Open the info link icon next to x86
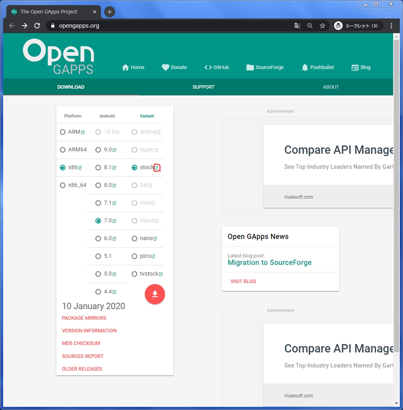The width and height of the screenshot is (403, 410). click(x=80, y=168)
